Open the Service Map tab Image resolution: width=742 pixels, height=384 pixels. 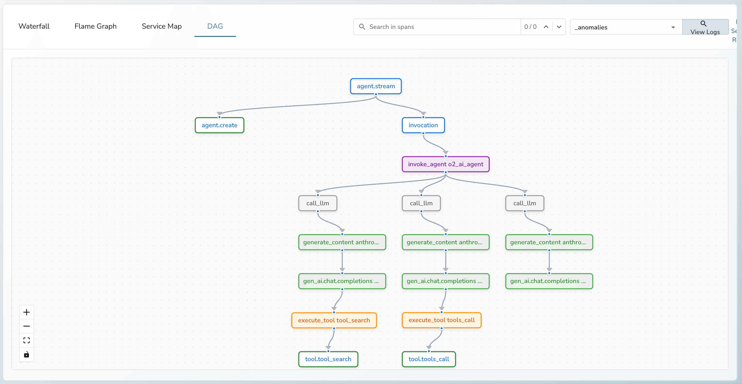pyautogui.click(x=162, y=26)
